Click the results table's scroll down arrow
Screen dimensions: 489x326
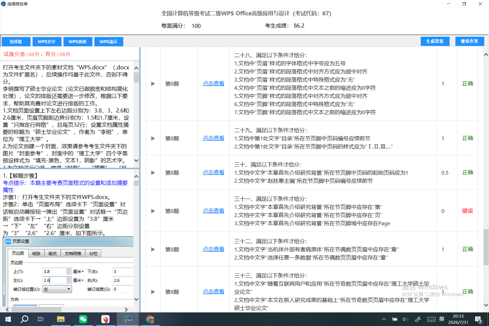pyautogui.click(x=486, y=305)
